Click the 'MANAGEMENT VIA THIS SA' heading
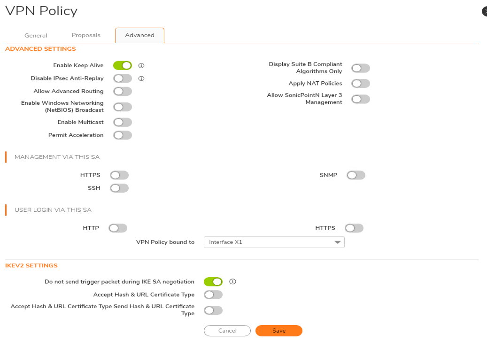 (x=57, y=157)
